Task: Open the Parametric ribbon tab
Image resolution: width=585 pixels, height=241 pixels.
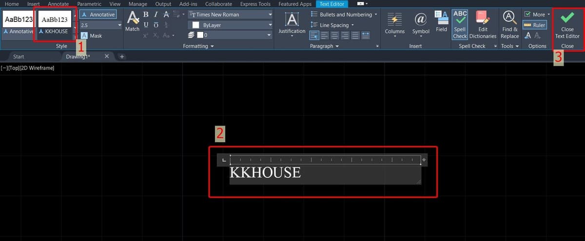Action: coord(89,4)
